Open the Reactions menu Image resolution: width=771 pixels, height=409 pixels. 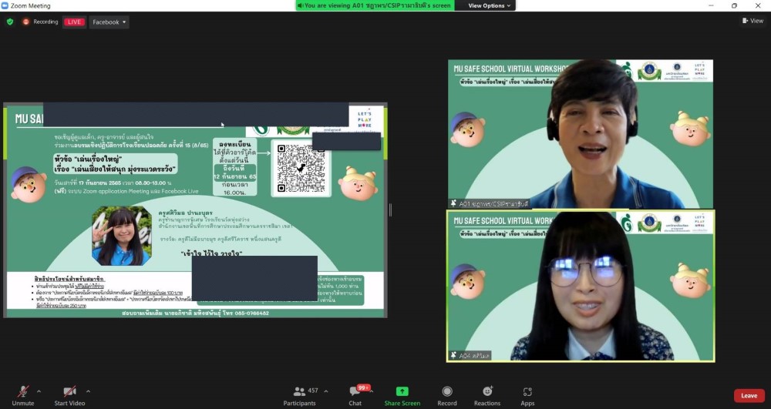coord(487,391)
